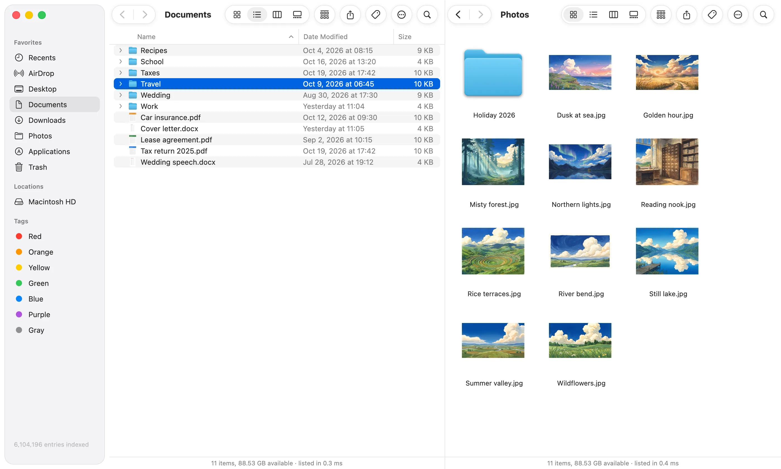Select Wedding speech.docx row
This screenshot has height=469, width=781.
point(277,162)
